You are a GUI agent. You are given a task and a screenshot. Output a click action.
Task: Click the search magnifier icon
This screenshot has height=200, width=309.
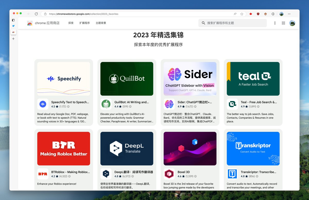coord(203,23)
